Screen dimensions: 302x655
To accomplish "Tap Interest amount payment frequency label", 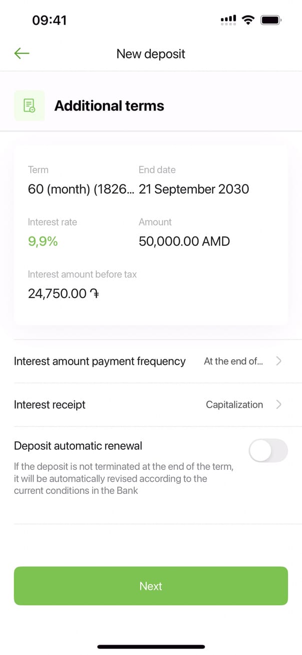I will [x=100, y=361].
